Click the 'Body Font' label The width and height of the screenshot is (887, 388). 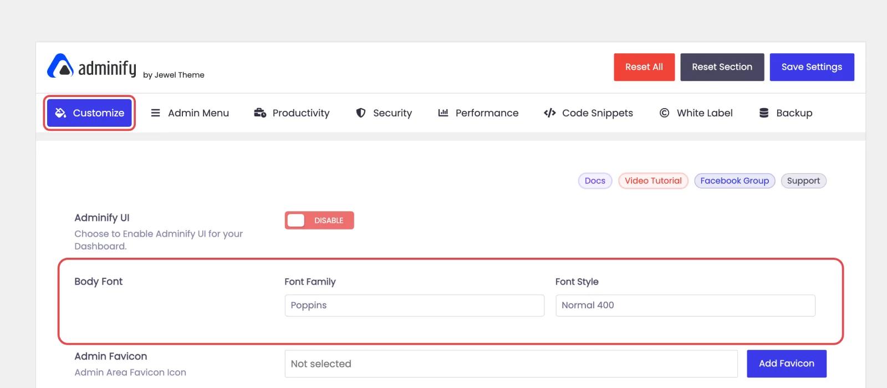[x=99, y=282]
